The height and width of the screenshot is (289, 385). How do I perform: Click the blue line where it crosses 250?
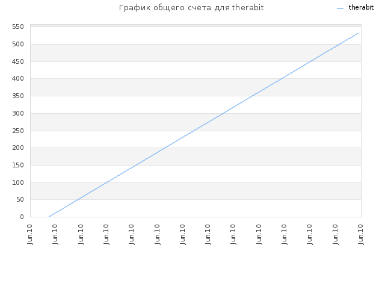click(194, 131)
